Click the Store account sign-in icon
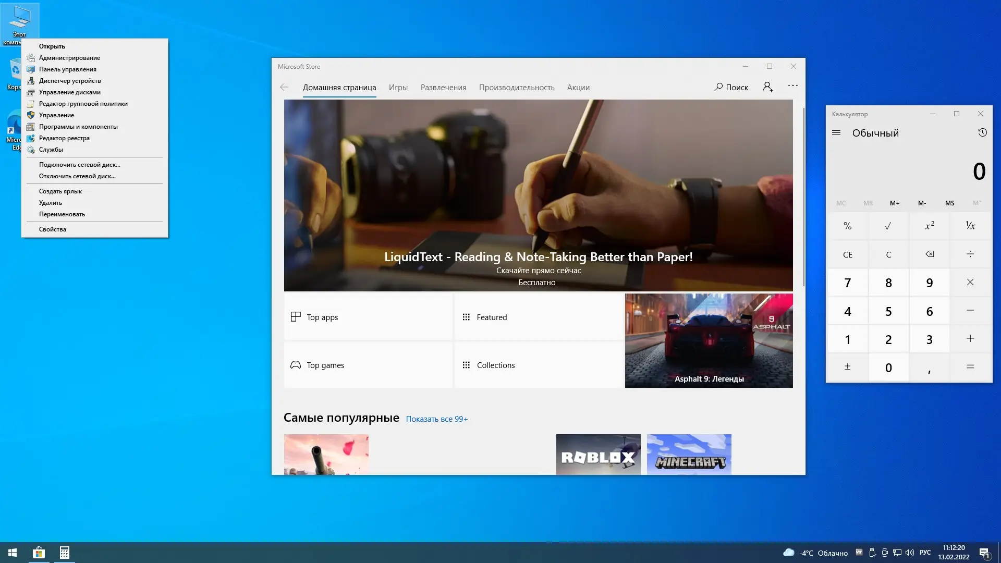This screenshot has height=563, width=1001. (767, 87)
